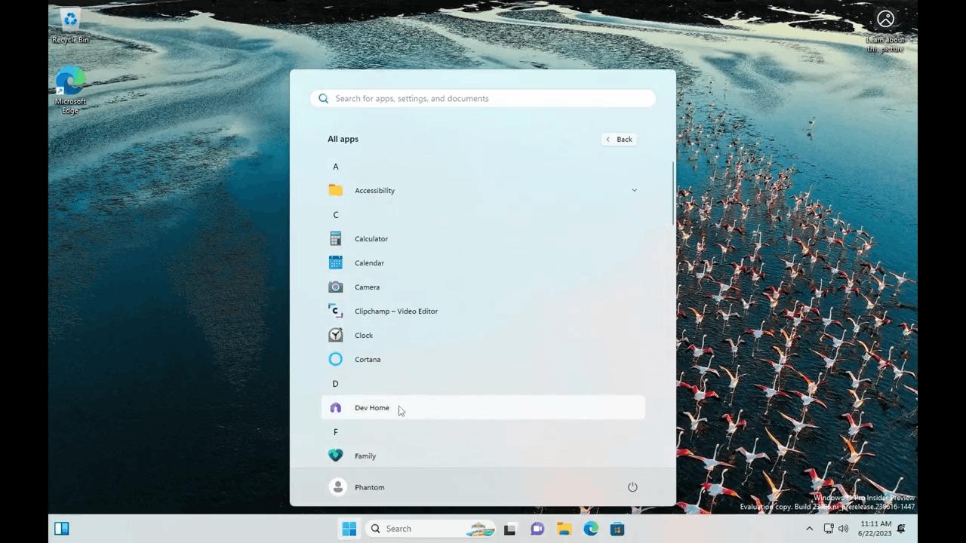Click the Phantom user name text
The height and width of the screenshot is (543, 966).
coord(370,487)
